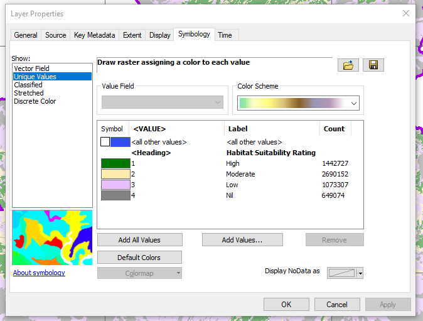Viewport: 423px width, 321px height.
Task: Click the <Heading> row value
Action: pos(151,153)
